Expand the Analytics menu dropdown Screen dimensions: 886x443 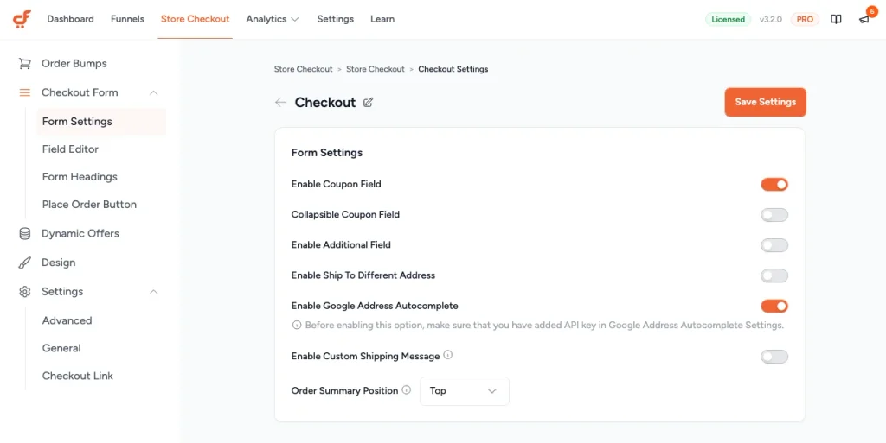click(x=273, y=19)
